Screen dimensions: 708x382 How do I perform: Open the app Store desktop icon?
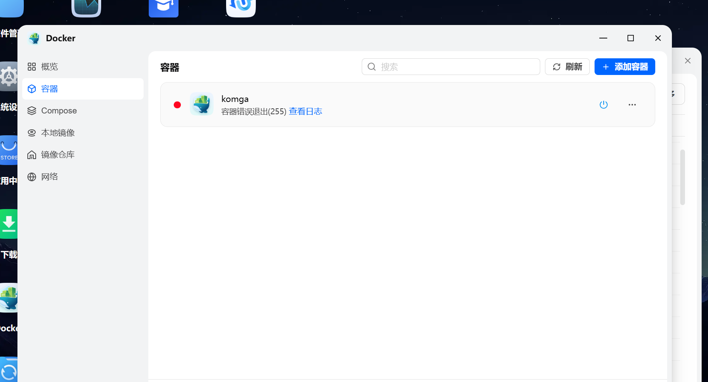(x=9, y=150)
